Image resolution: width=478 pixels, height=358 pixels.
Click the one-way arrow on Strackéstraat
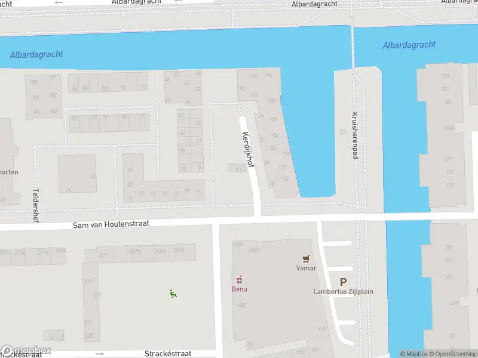pyautogui.click(x=100, y=354)
